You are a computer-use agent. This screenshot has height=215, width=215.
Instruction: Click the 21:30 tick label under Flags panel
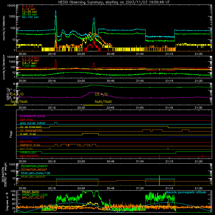click(199, 162)
